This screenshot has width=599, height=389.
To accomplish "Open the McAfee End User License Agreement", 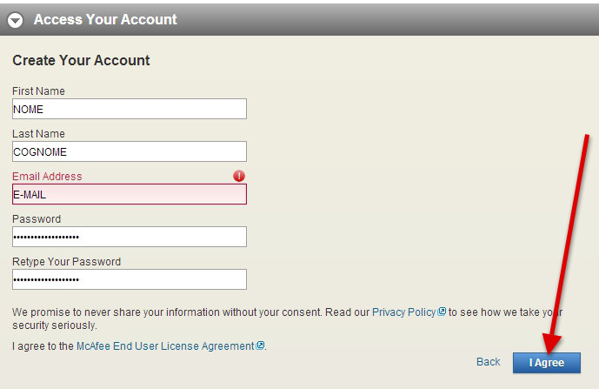I will click(x=165, y=345).
